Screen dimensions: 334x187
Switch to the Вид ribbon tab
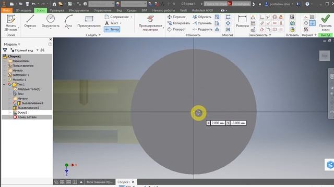tap(120, 10)
